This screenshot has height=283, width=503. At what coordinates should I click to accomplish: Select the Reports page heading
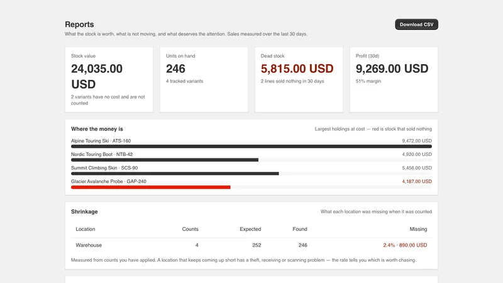[x=79, y=25]
